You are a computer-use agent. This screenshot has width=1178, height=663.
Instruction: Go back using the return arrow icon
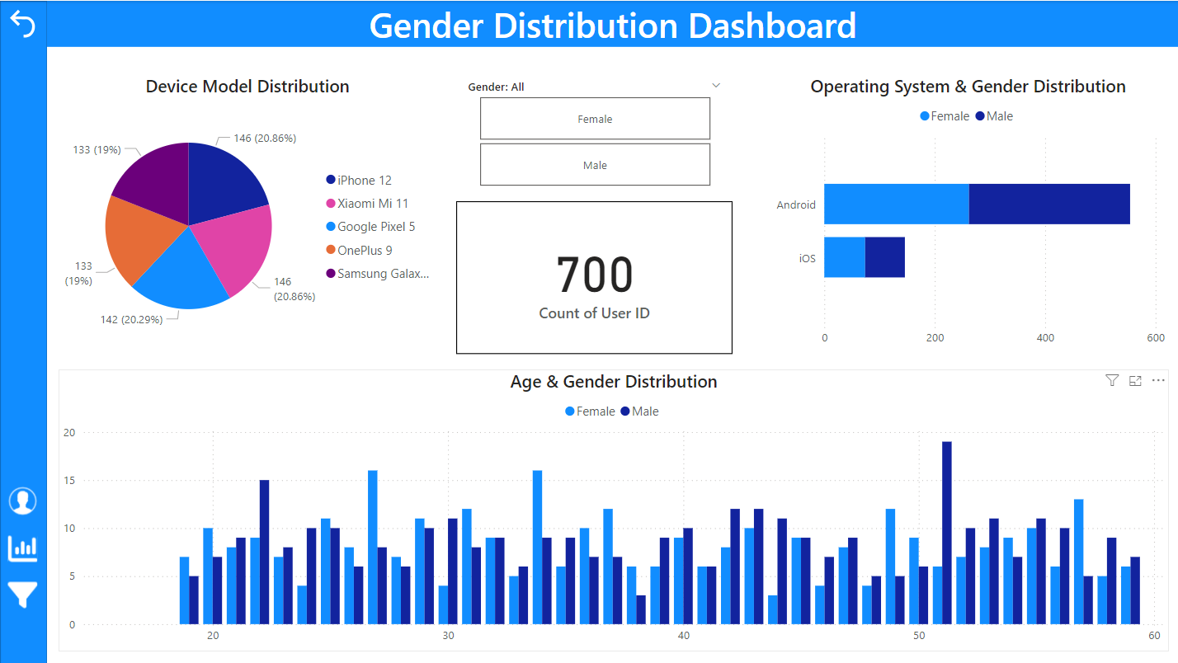(23, 24)
